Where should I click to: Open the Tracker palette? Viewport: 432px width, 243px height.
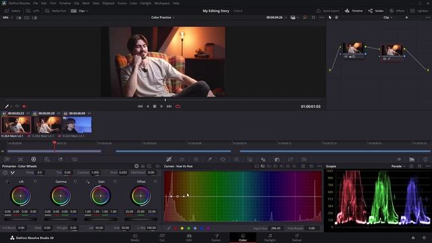point(236,159)
